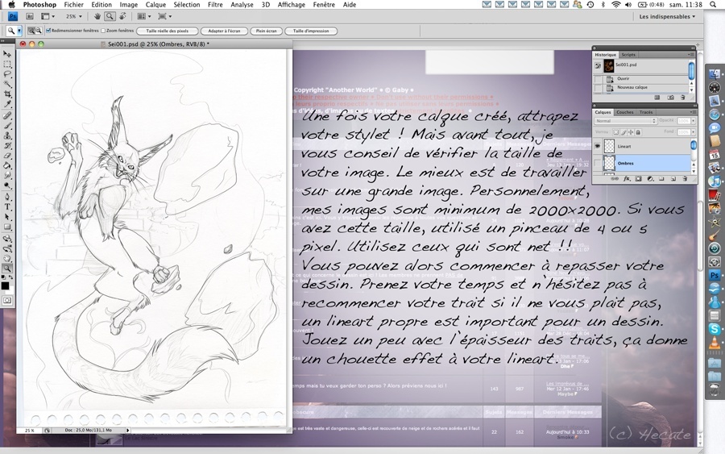The height and width of the screenshot is (454, 725).
Task: Open the screen mode dropdown
Action: click(x=164, y=16)
